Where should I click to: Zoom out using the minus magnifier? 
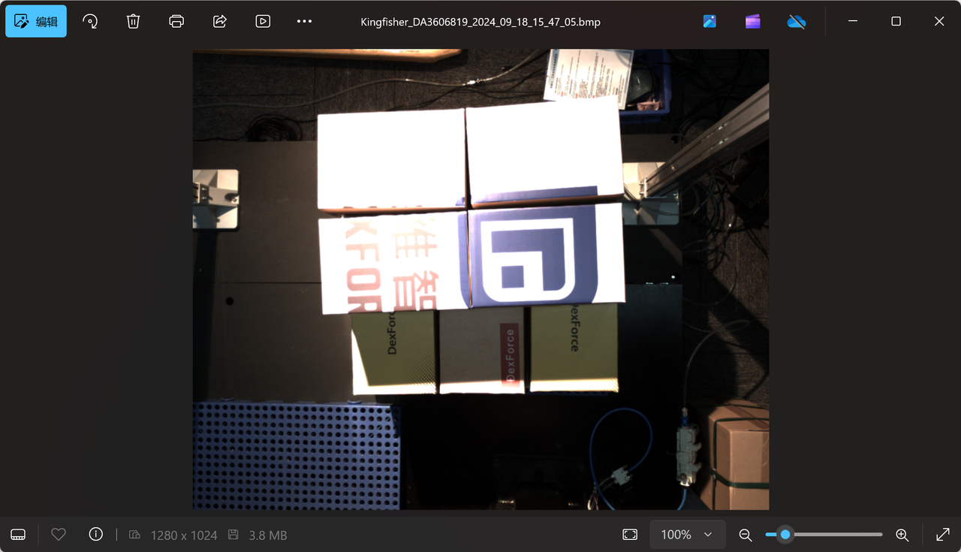[x=745, y=535]
